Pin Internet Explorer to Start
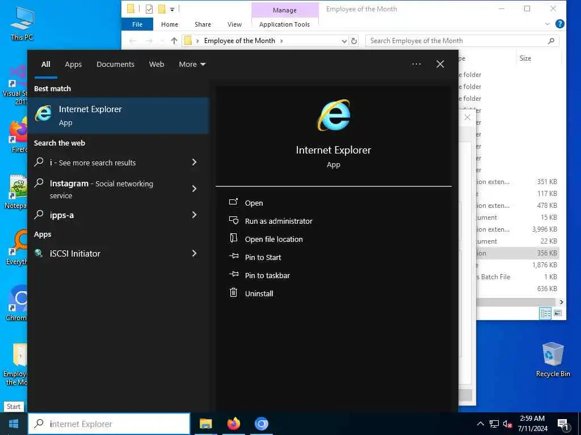581x435 pixels. 263,257
